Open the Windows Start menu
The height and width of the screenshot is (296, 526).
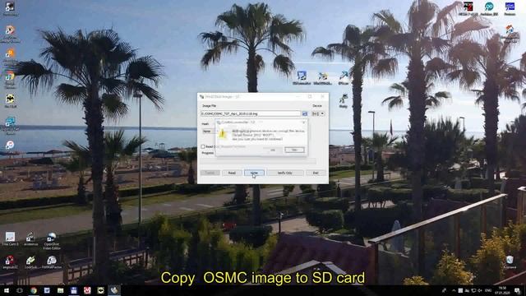tap(7, 290)
